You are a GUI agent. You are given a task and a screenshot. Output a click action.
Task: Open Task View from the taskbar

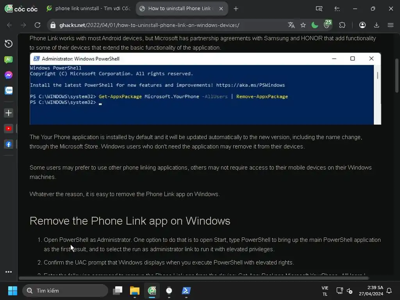coord(118,291)
